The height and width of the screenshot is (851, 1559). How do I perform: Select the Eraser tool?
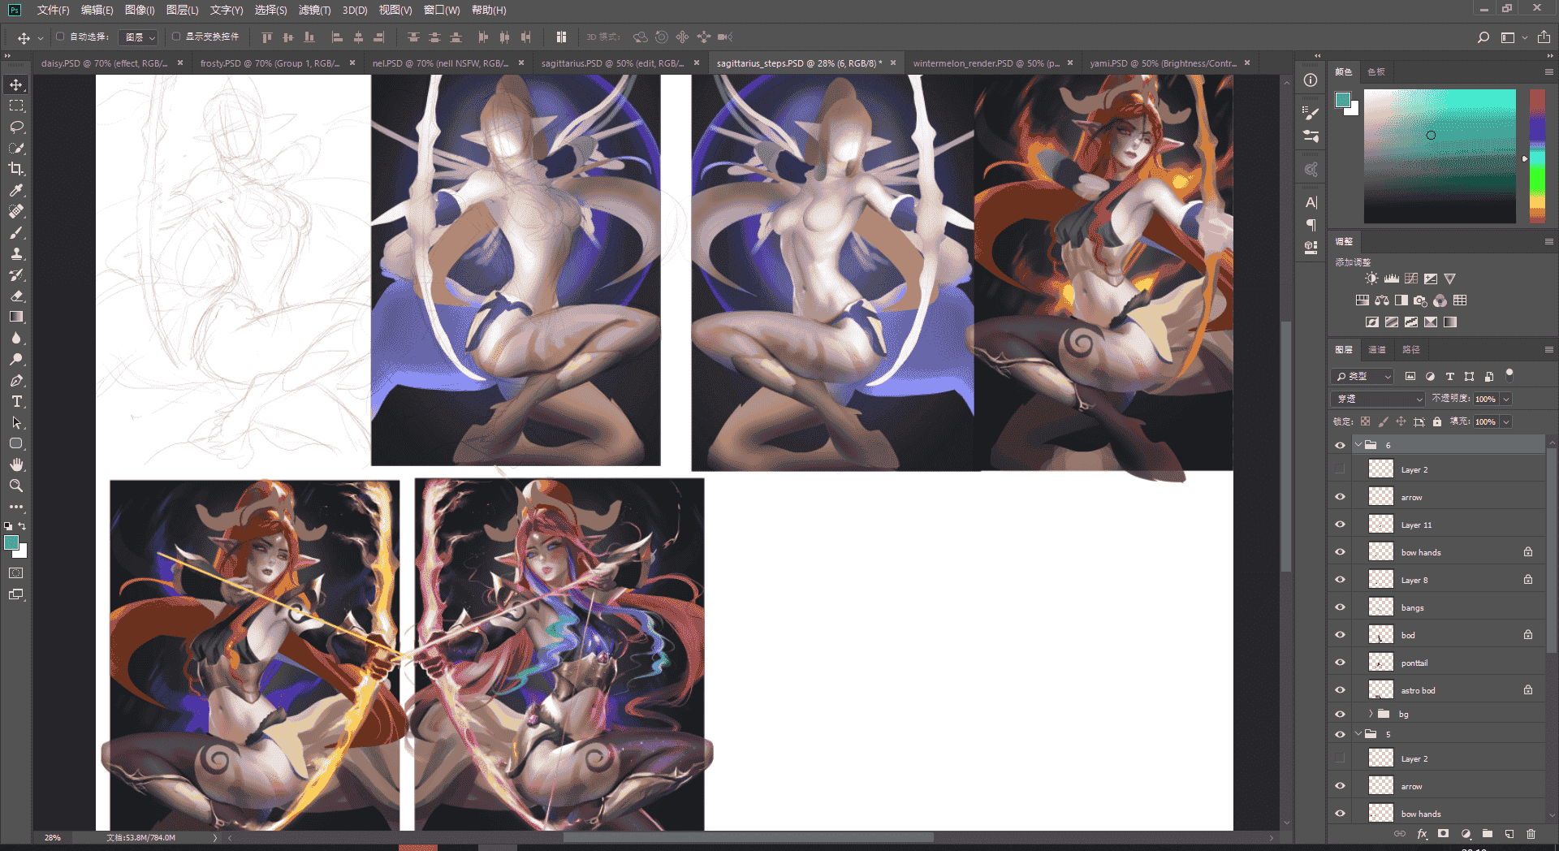tap(16, 296)
